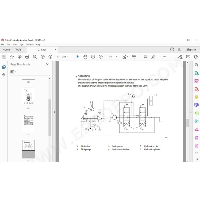The height and width of the screenshot is (200, 200).
Task: Open Export PDF tool in right pane
Action: (197, 73)
